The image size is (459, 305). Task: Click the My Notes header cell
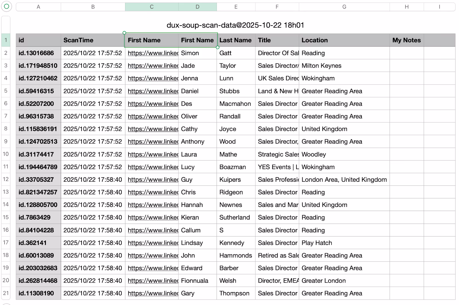pyautogui.click(x=407, y=40)
